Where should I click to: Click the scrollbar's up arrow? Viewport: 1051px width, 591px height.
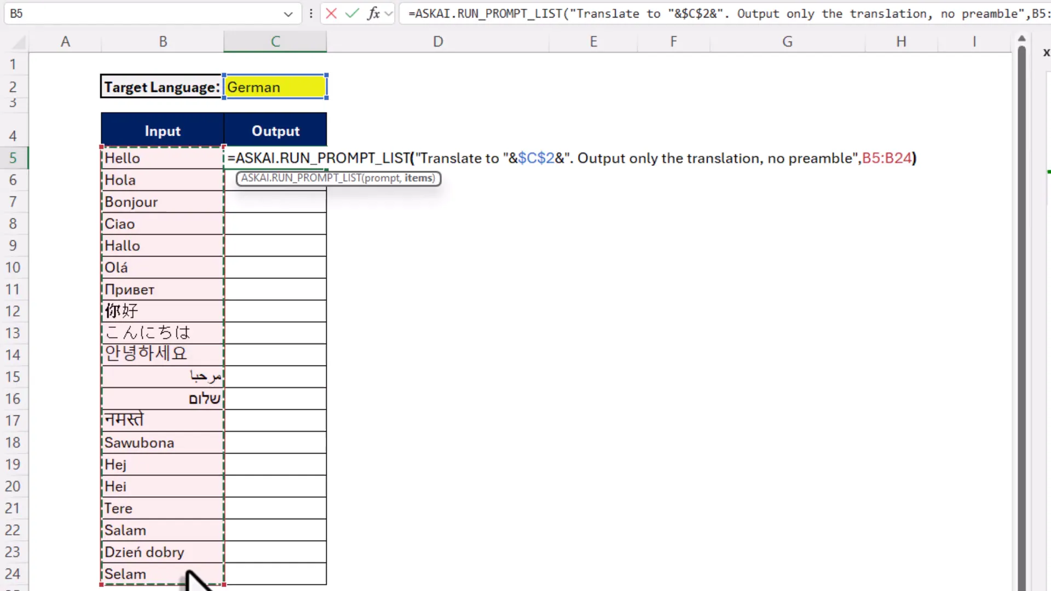coord(1021,38)
